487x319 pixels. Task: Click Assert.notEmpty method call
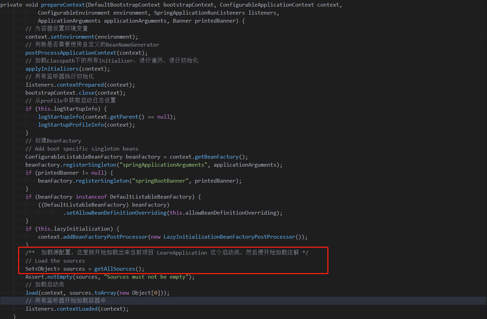click(49, 277)
